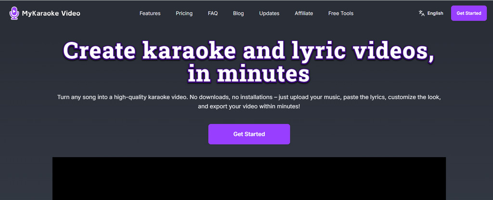This screenshot has height=200, width=493.
Task: Open the Affiliate nav link
Action: [x=304, y=13]
